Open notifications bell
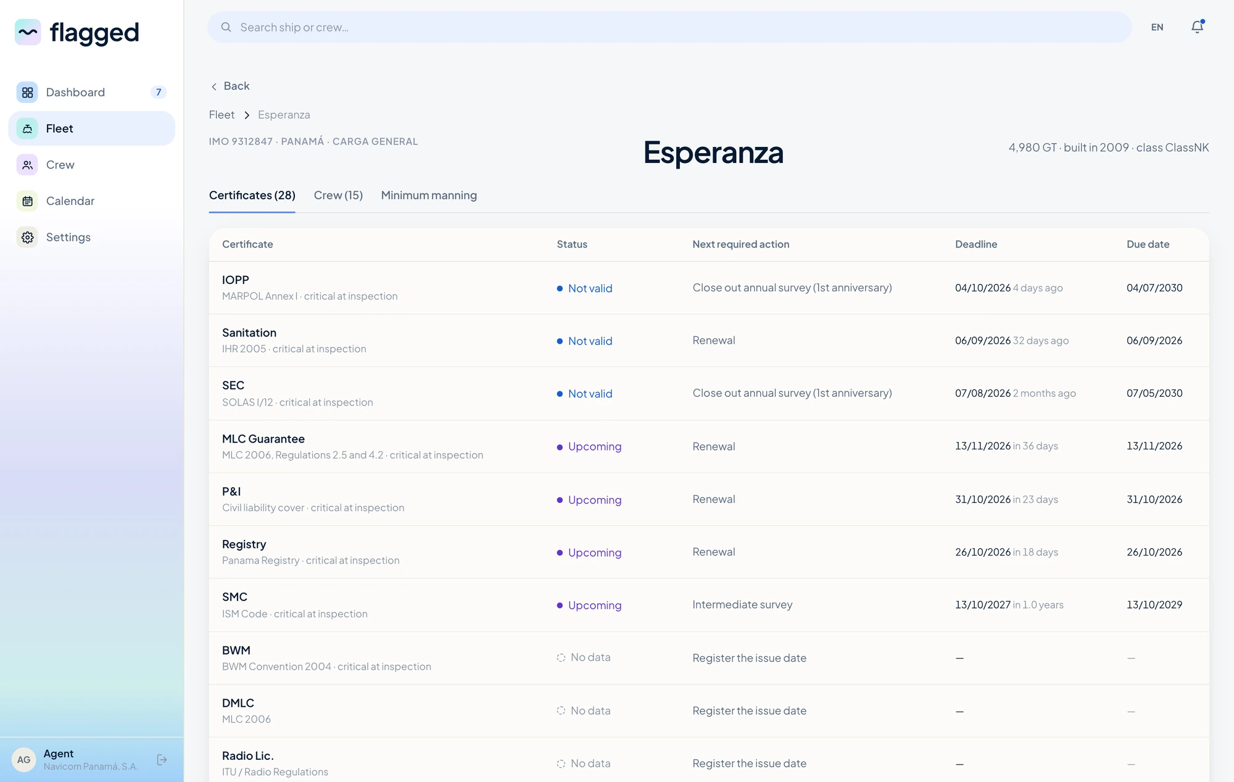Screen dimensions: 1234x782 coord(1197,27)
